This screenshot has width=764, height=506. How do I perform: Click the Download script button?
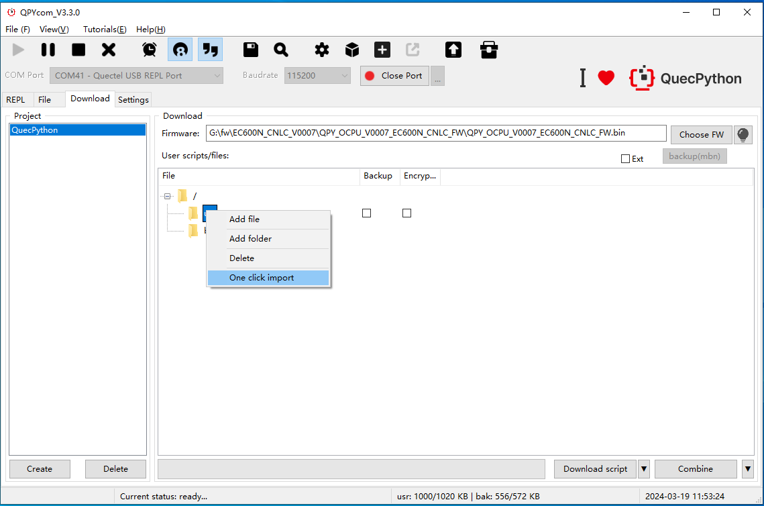pyautogui.click(x=595, y=469)
